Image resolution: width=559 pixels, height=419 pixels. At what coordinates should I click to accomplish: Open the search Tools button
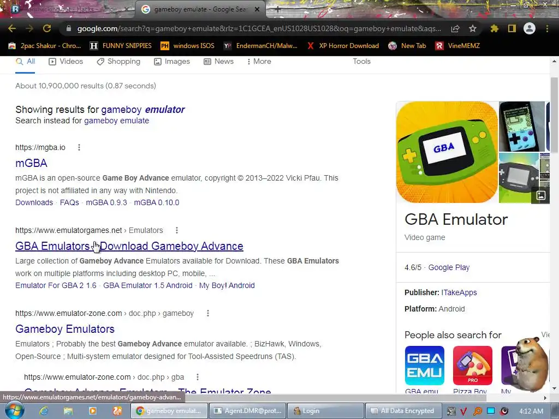(361, 61)
